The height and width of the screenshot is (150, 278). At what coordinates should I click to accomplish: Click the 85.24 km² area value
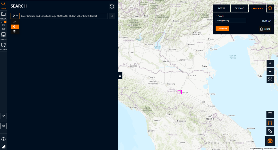pos(267,21)
